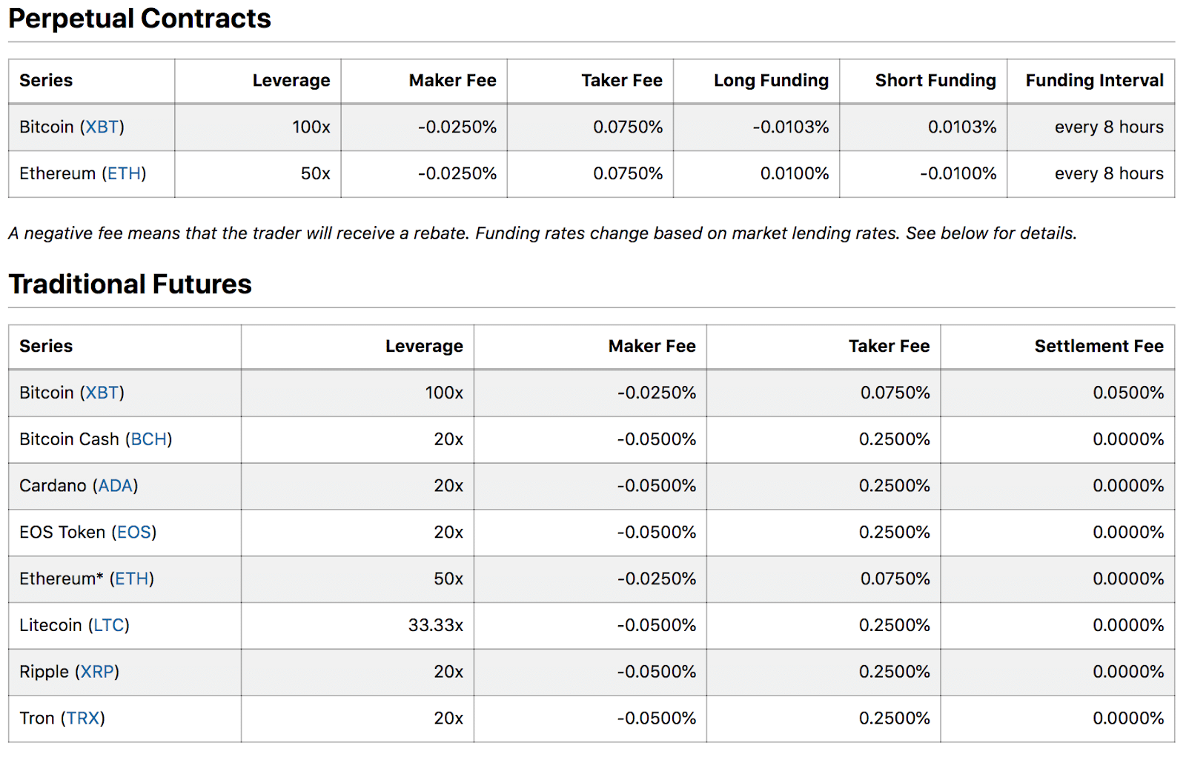1186x760 pixels.
Task: Click Series header in Traditional Futures table
Action: 46,347
